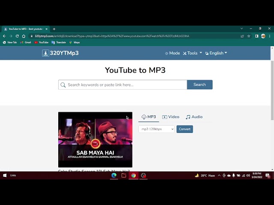Open the New Tab bookmark
This screenshot has height=205, width=274.
(x=10, y=42)
